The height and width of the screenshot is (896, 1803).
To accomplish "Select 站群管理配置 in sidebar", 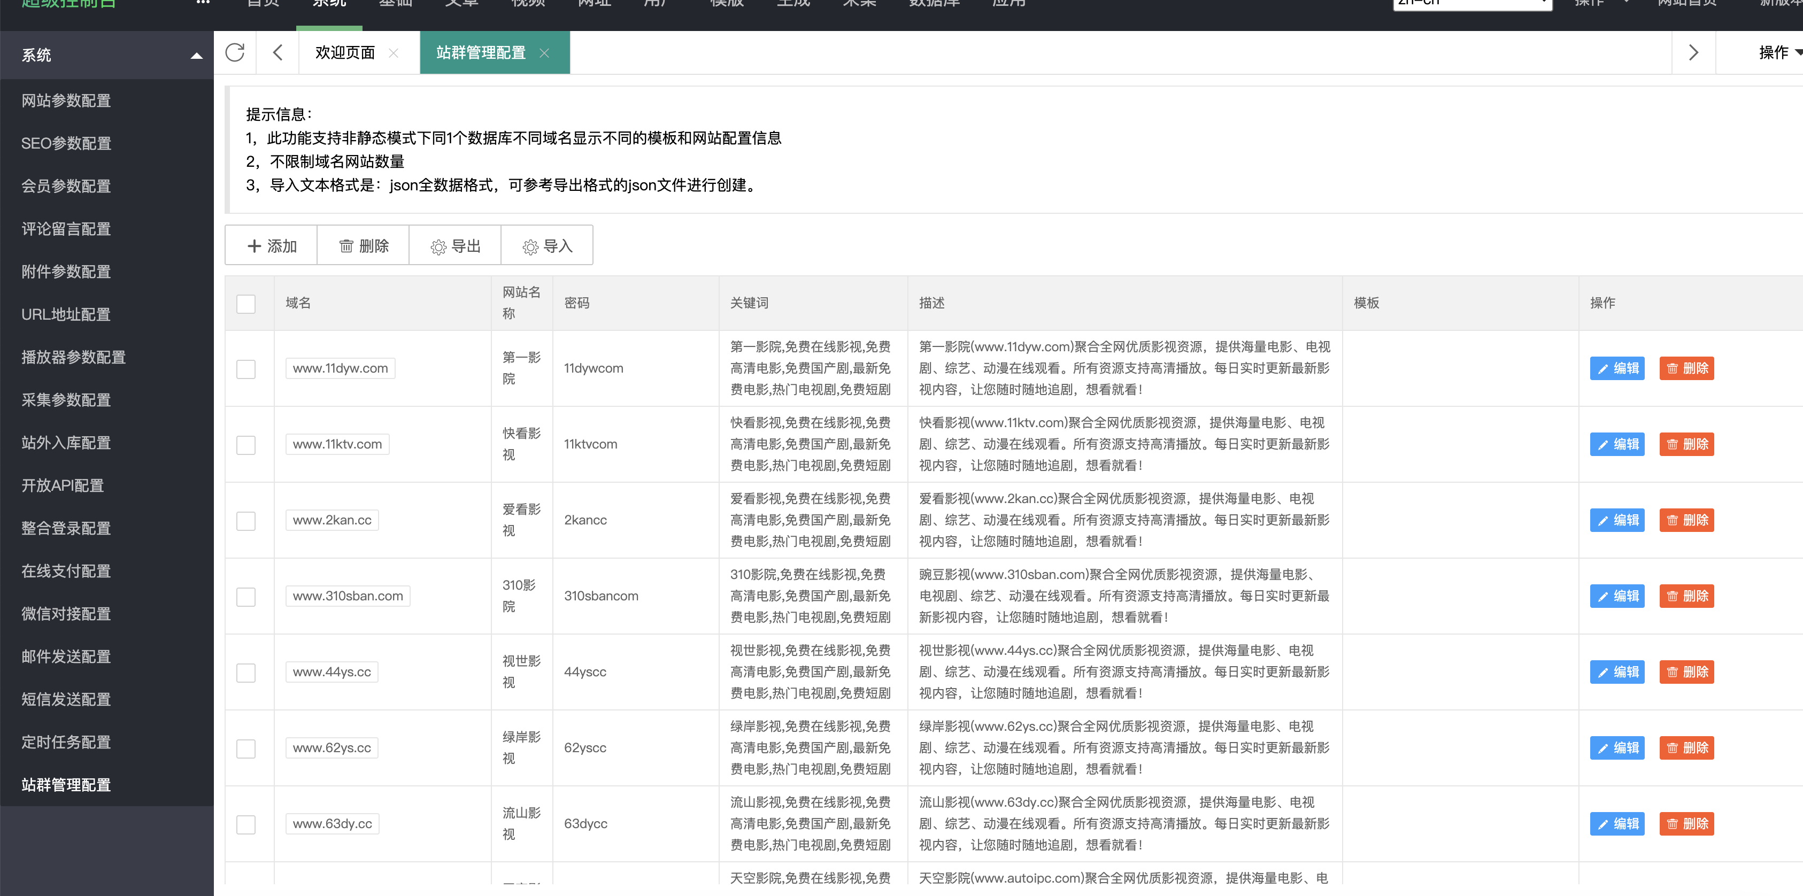I will [107, 785].
